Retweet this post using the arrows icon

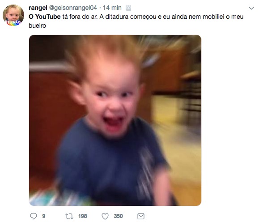[x=69, y=216]
